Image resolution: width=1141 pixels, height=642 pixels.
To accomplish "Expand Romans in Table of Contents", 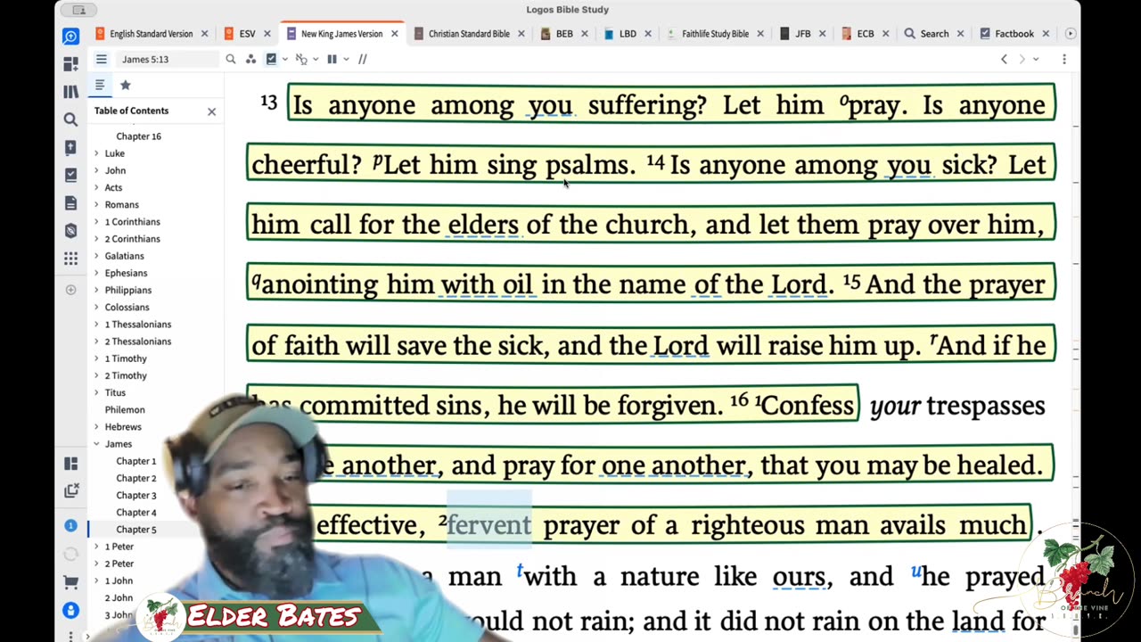I will pos(96,204).
